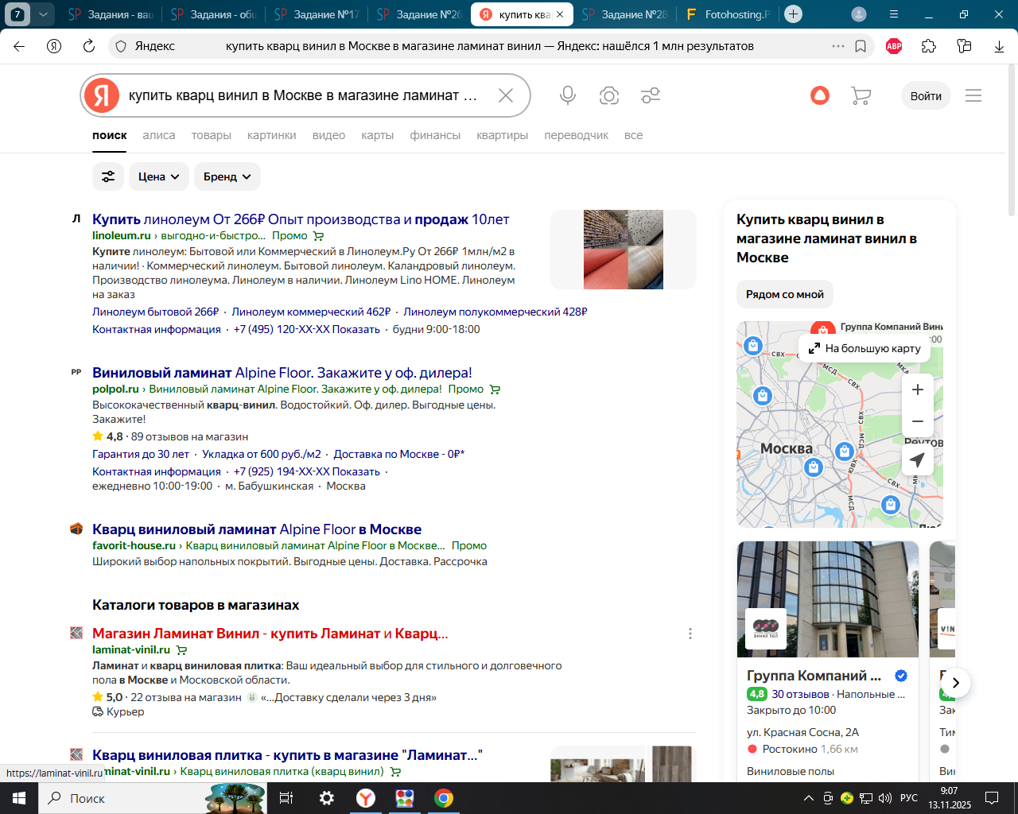Start voice search with the microphone icon
Viewport: 1018px width, 814px height.
pos(568,95)
